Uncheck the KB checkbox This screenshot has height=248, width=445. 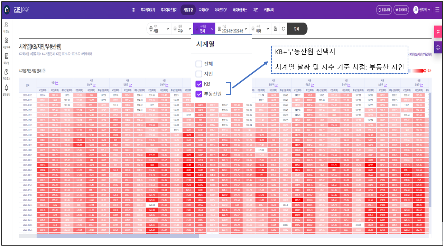199,84
